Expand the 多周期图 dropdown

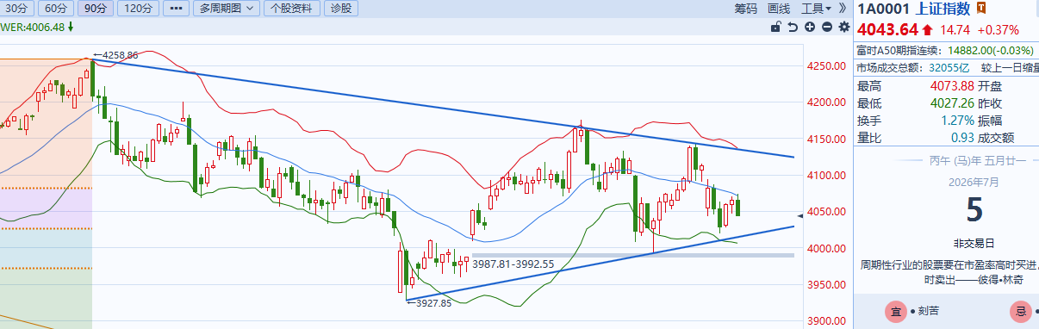(x=226, y=8)
